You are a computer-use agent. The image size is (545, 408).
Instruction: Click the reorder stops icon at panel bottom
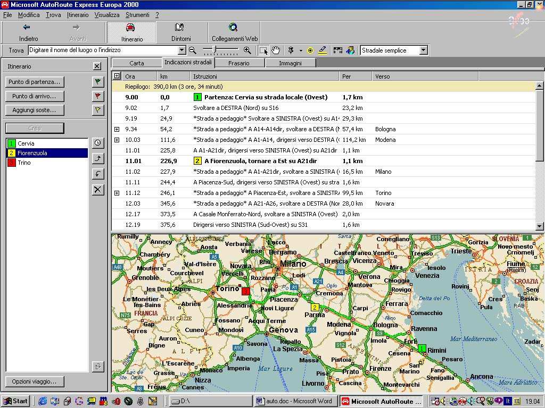click(x=98, y=367)
